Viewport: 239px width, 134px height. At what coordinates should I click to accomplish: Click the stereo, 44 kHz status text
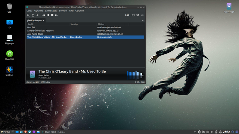[38, 82]
